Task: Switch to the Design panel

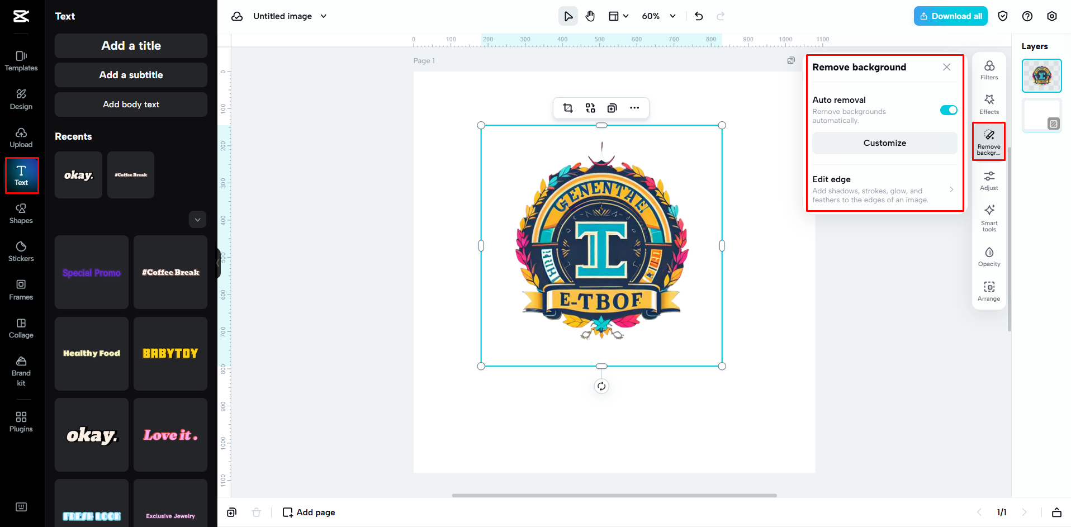Action: click(x=21, y=99)
